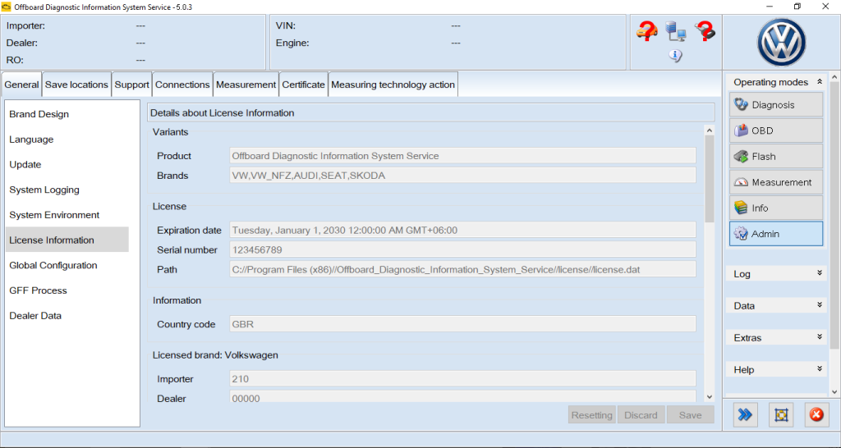Click the Licensed brand: Volkswagen heading
The image size is (841, 448).
[215, 354]
